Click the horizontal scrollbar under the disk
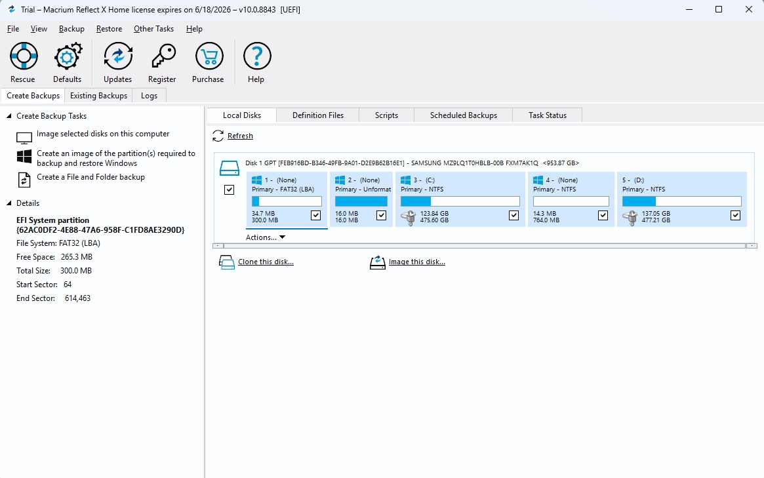The image size is (764, 478). (485, 246)
